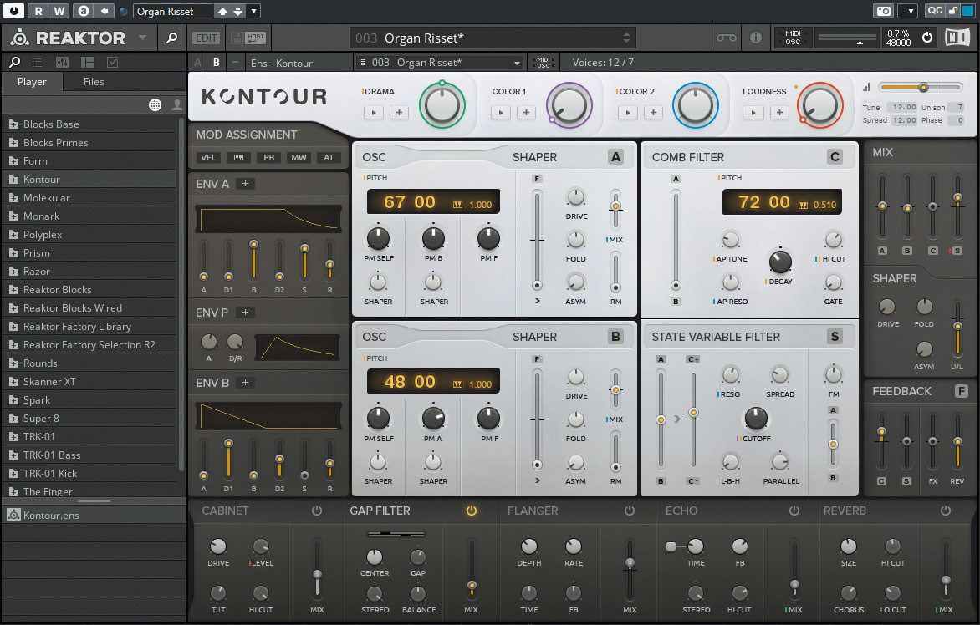
Task: Click the MIDI OSC indicator in header
Action: click(793, 38)
